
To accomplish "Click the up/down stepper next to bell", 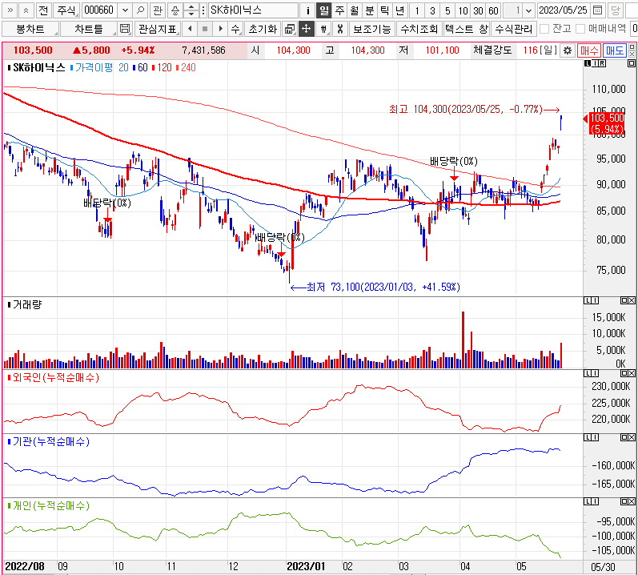I will (x=191, y=10).
